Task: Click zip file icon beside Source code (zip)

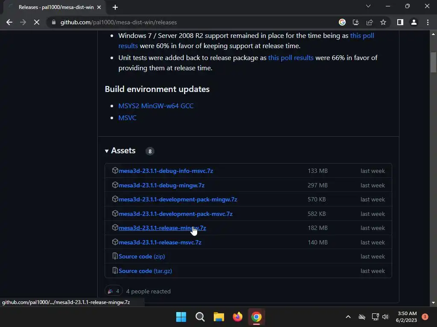Action: pos(115,256)
